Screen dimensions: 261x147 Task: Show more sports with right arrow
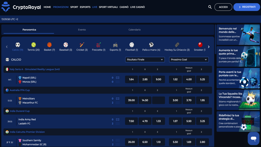click(x=209, y=47)
